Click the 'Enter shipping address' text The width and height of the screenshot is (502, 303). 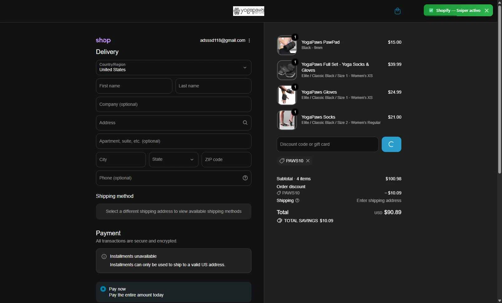379,201
